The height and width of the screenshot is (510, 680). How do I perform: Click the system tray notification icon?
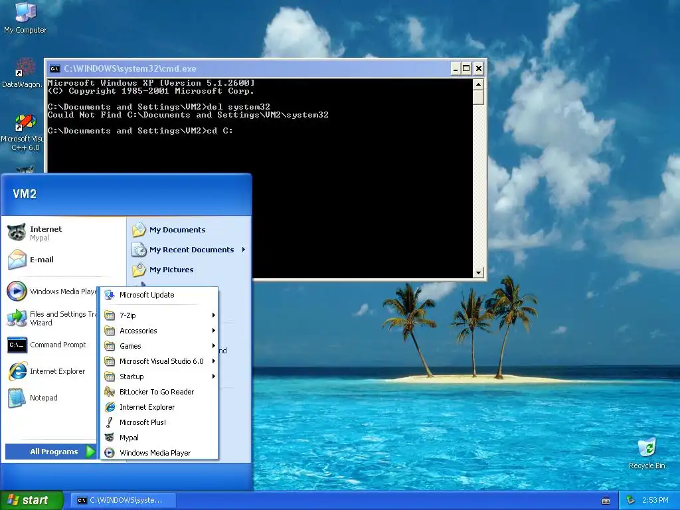click(x=630, y=500)
